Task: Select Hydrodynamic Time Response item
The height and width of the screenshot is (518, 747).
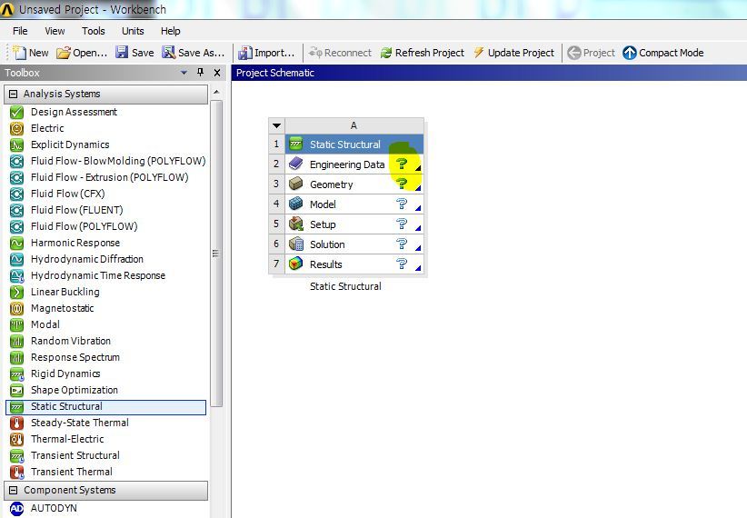Action: pos(98,276)
